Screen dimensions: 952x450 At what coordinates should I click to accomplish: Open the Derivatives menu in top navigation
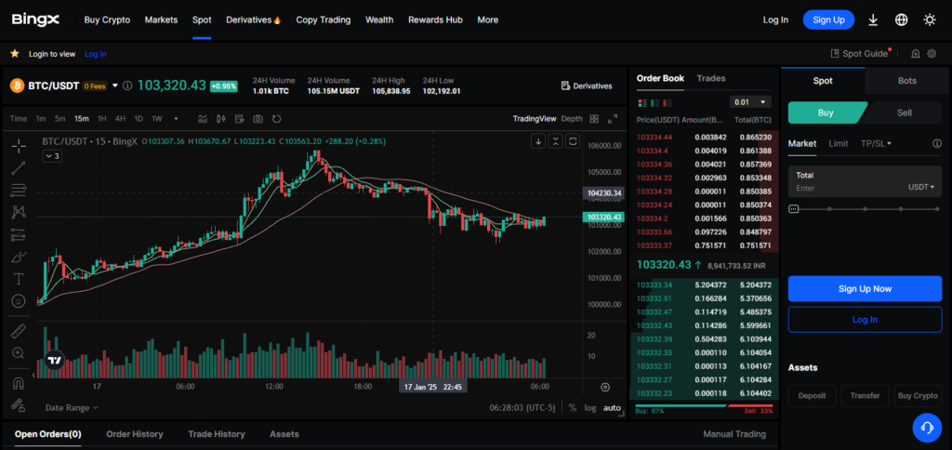click(x=253, y=20)
